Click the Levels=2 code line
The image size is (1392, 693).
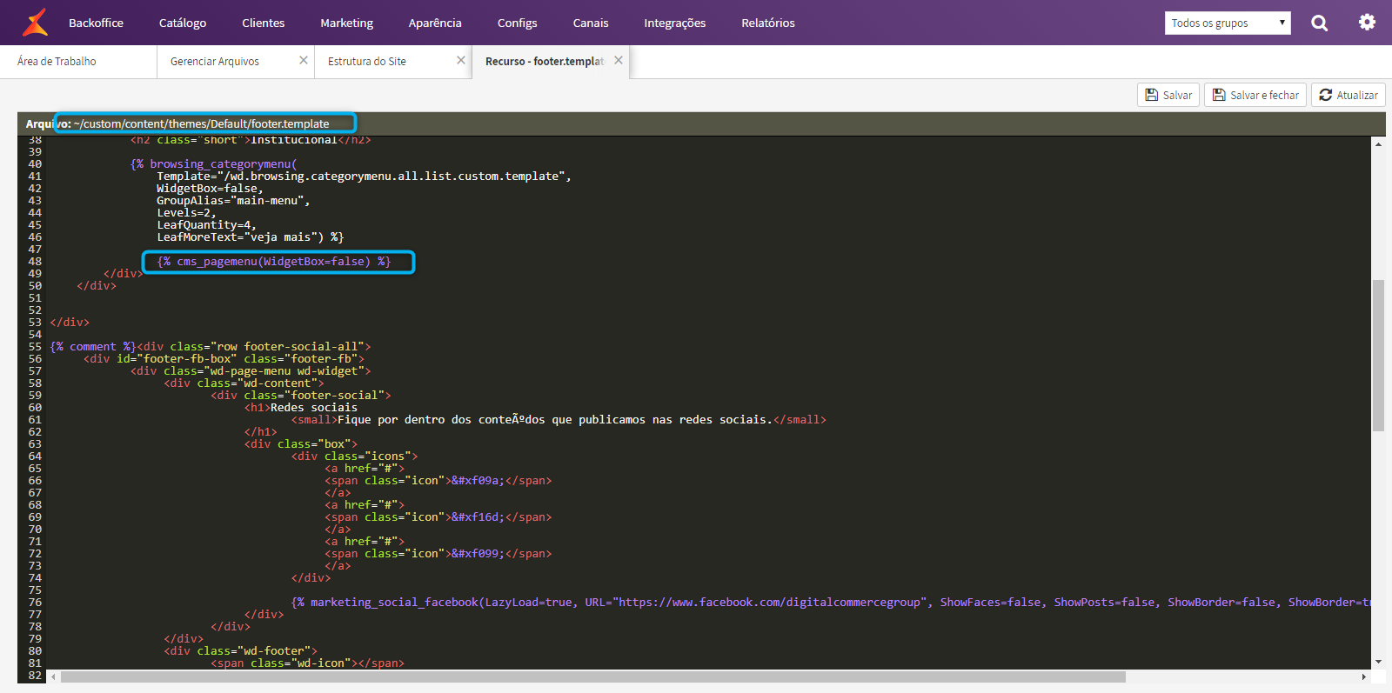coord(186,212)
